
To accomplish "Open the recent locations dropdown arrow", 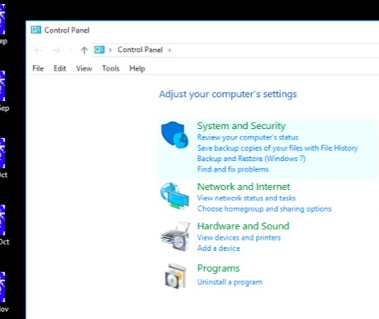I will (71, 50).
